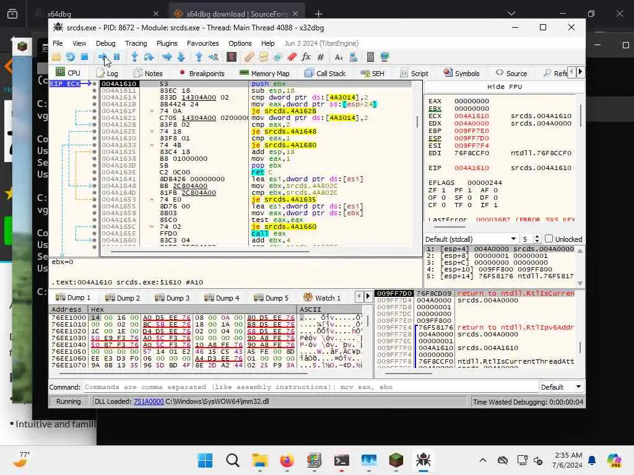Click the Trace Into toolbar icon
The height and width of the screenshot is (475, 634).
167,57
